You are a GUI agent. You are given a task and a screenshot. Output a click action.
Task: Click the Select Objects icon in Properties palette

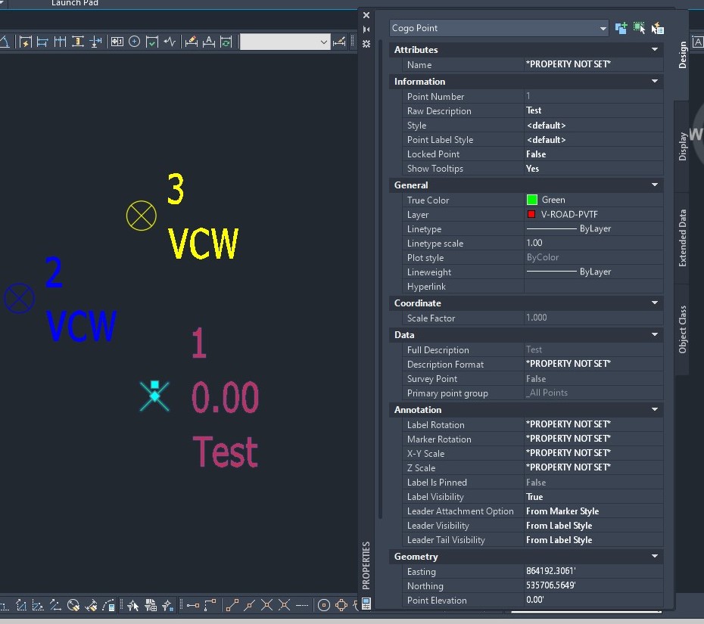639,27
